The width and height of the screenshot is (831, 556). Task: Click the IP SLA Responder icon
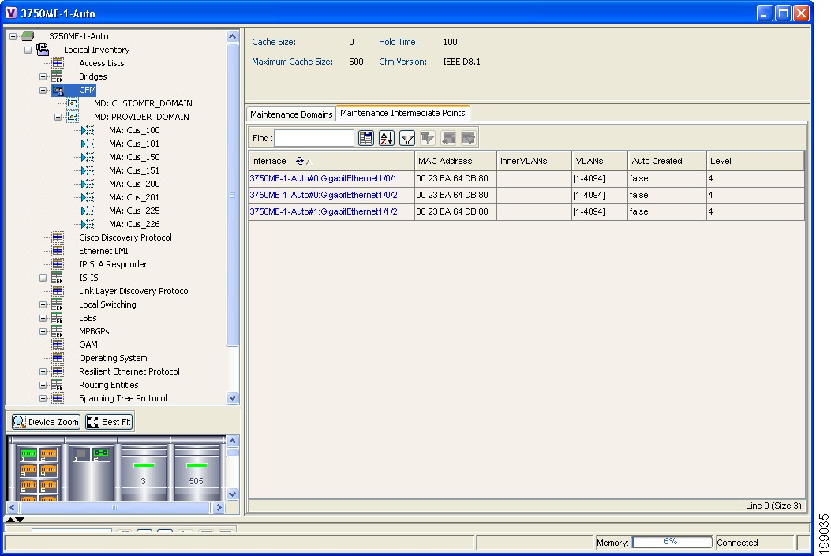click(58, 264)
